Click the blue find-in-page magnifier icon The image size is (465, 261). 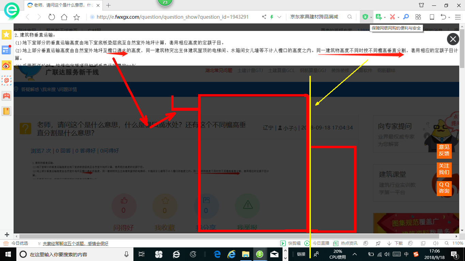406,17
